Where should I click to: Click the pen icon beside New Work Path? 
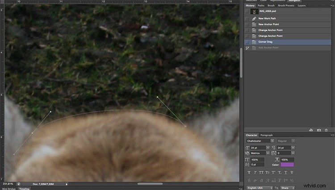254,19
